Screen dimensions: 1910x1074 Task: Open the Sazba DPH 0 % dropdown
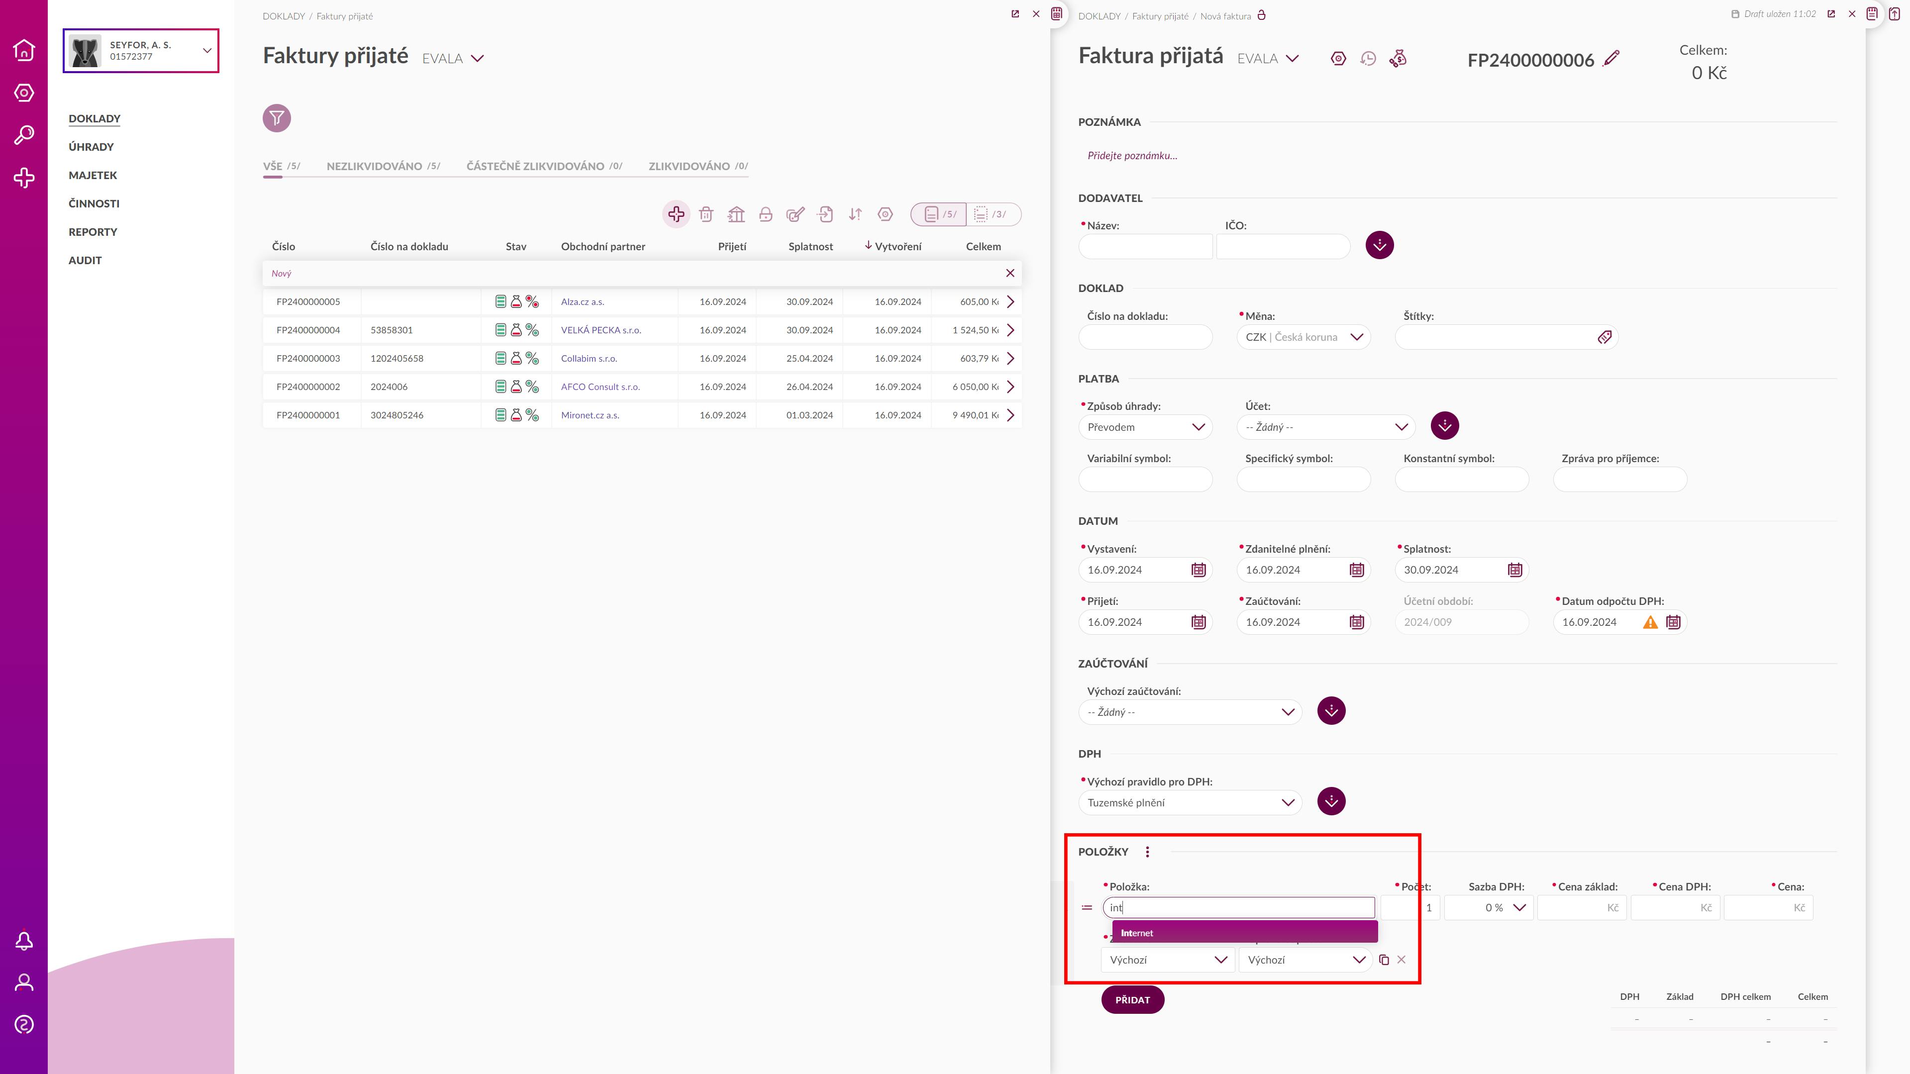coord(1489,908)
